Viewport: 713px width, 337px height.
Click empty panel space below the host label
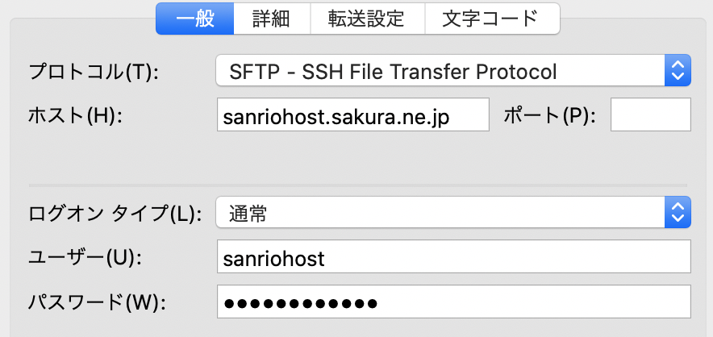coord(97,157)
